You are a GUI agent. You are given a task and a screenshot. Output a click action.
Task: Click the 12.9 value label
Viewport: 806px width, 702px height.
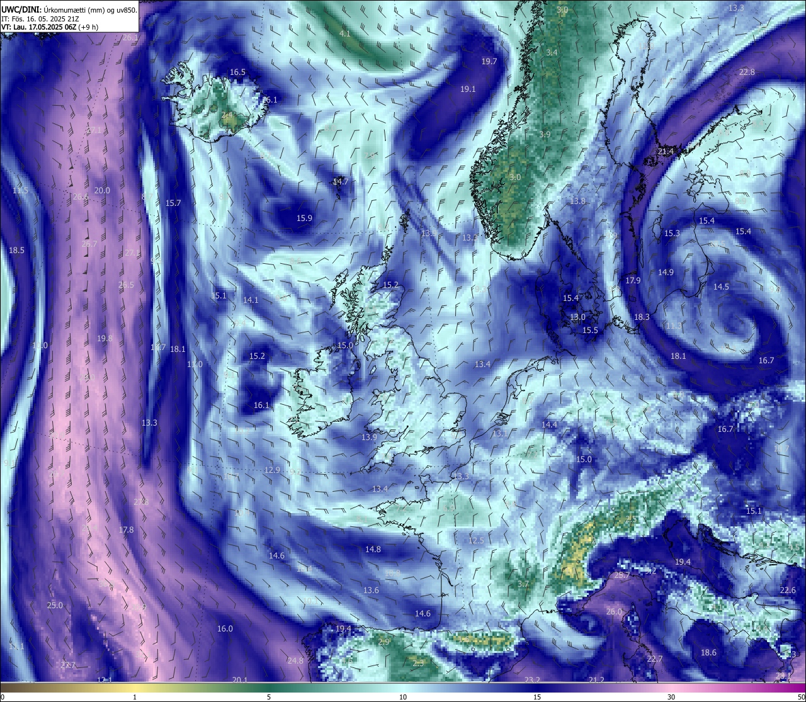click(x=272, y=470)
